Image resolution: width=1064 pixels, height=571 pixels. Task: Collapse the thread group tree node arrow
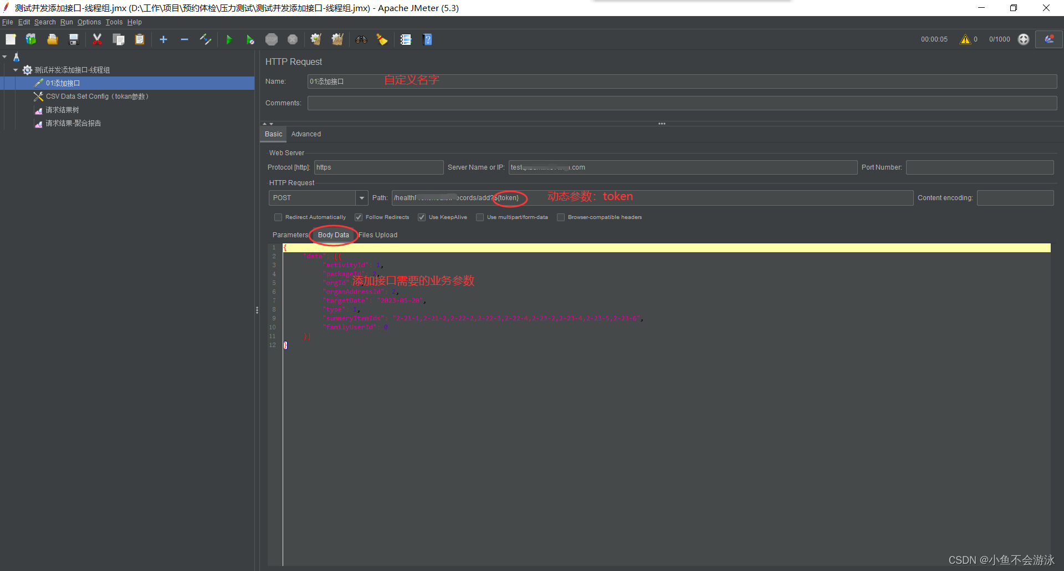click(16, 70)
